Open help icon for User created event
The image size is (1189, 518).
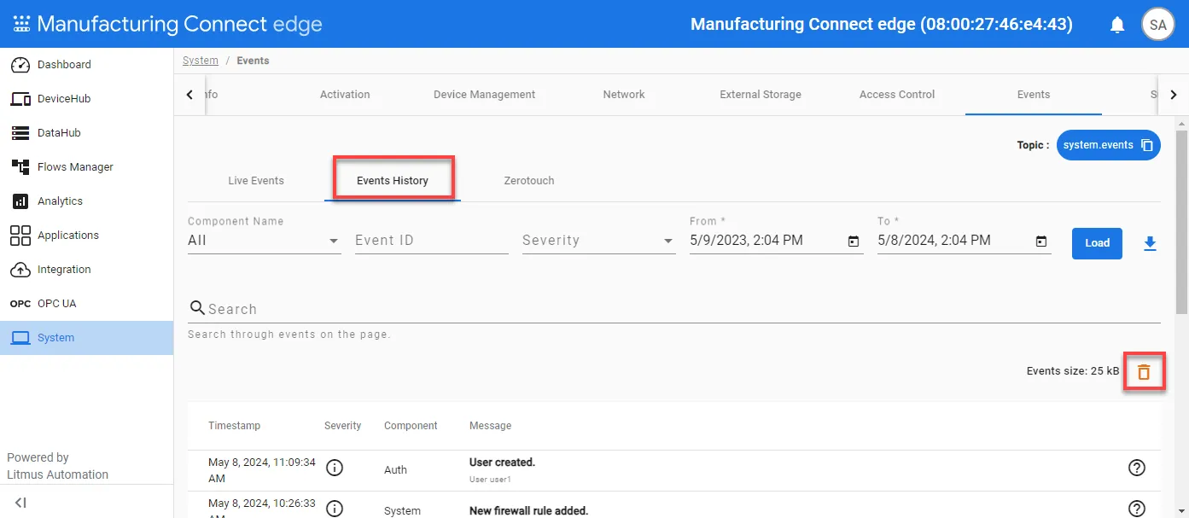pos(1137,468)
